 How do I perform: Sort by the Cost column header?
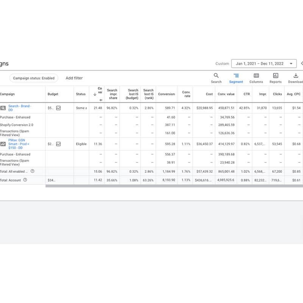pyautogui.click(x=209, y=94)
